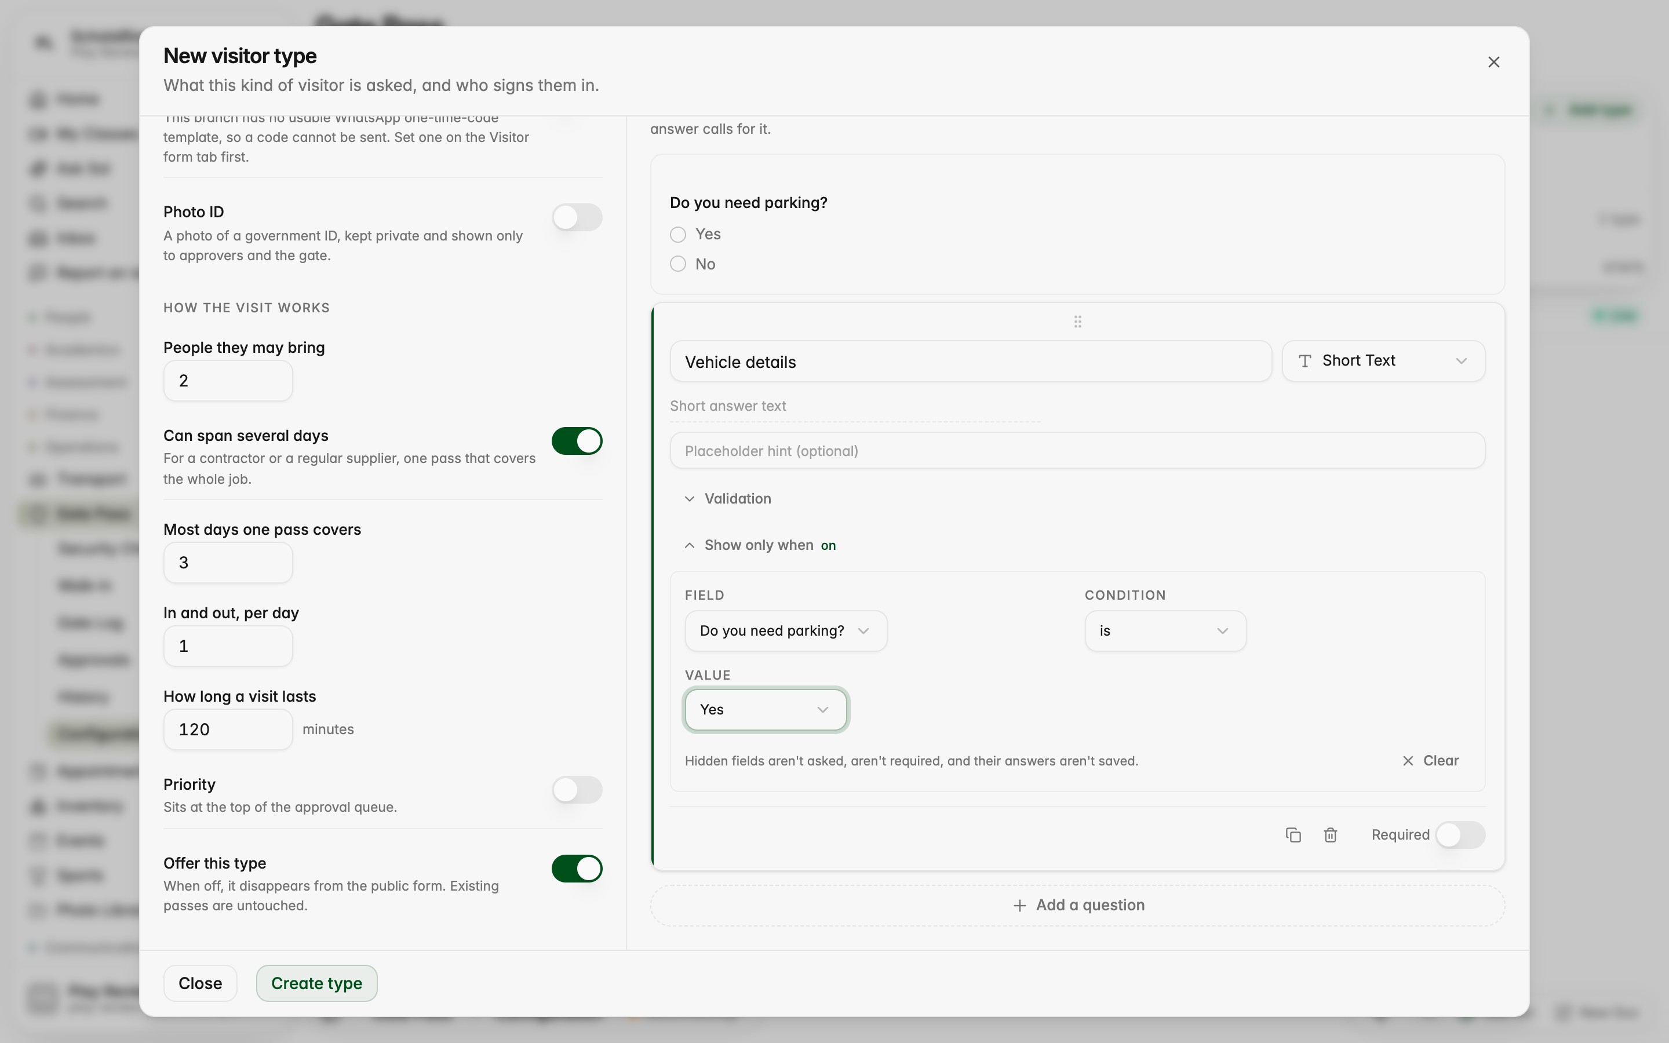Click Add a question
The image size is (1669, 1043).
click(1077, 905)
